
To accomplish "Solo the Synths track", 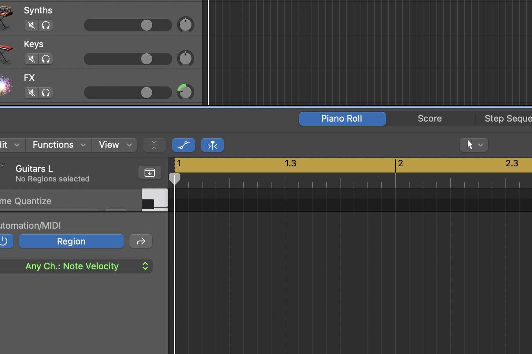I will click(46, 25).
